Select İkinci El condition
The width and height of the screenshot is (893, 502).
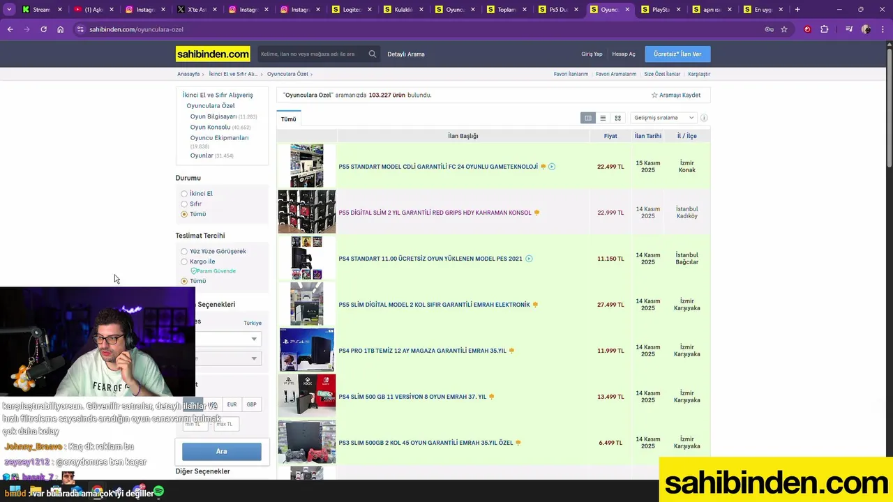pos(184,194)
